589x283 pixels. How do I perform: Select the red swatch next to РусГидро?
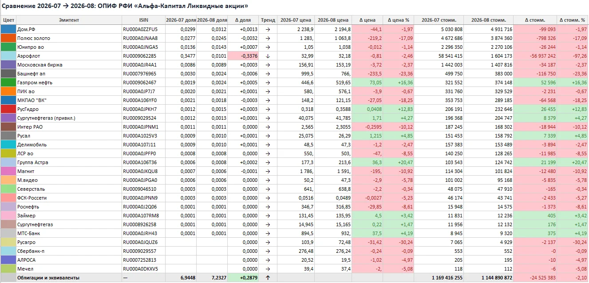[x=8, y=109]
